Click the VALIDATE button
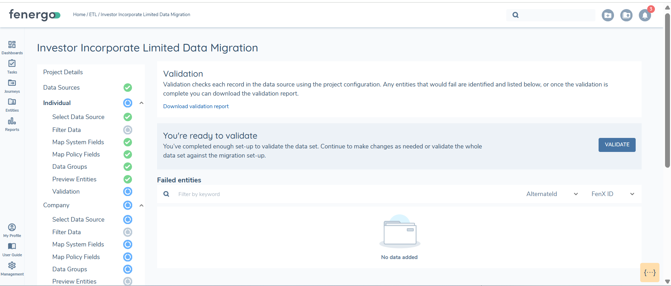This screenshot has height=286, width=671. point(617,145)
